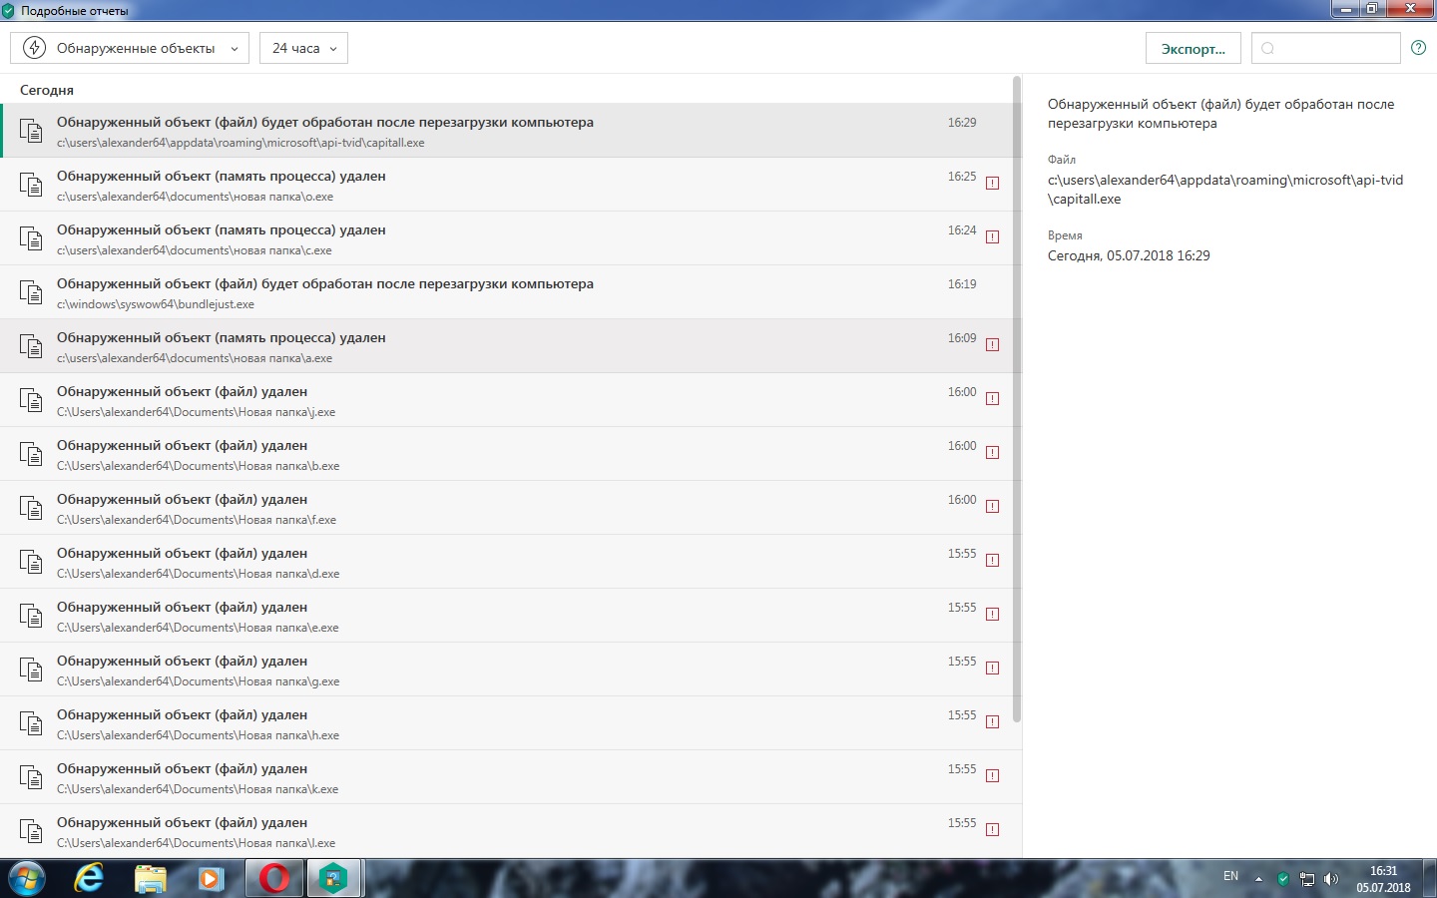
Task: Click the EN language indicator in tray
Action: tap(1230, 876)
